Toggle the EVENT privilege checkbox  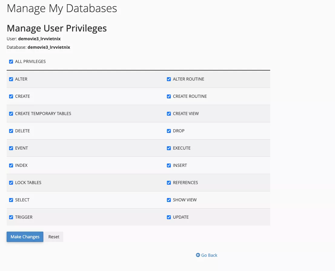point(11,148)
